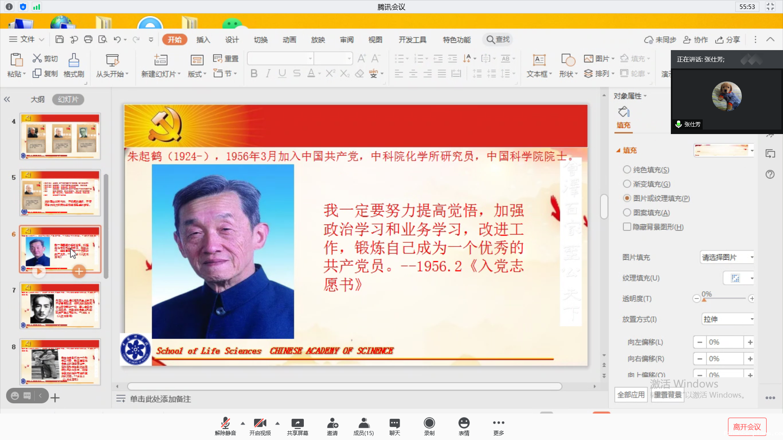Viewport: 783px width, 440px height.
Task: Open the picture fill selection dropdown
Action: [x=727, y=257]
